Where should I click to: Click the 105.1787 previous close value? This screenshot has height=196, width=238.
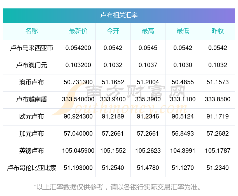[x=218, y=151]
